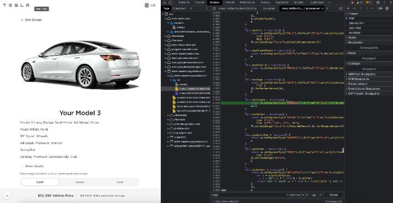The width and height of the screenshot is (393, 203).
Task: Collapse the top frame tree node
Action: 163,14
